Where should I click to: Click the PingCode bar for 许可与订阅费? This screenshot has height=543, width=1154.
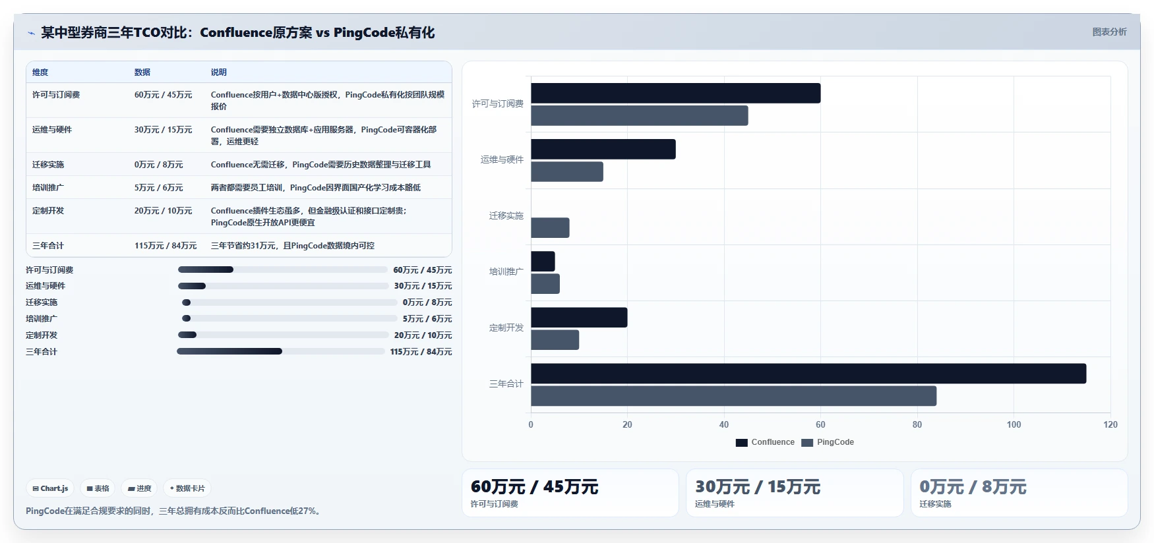pyautogui.click(x=640, y=115)
